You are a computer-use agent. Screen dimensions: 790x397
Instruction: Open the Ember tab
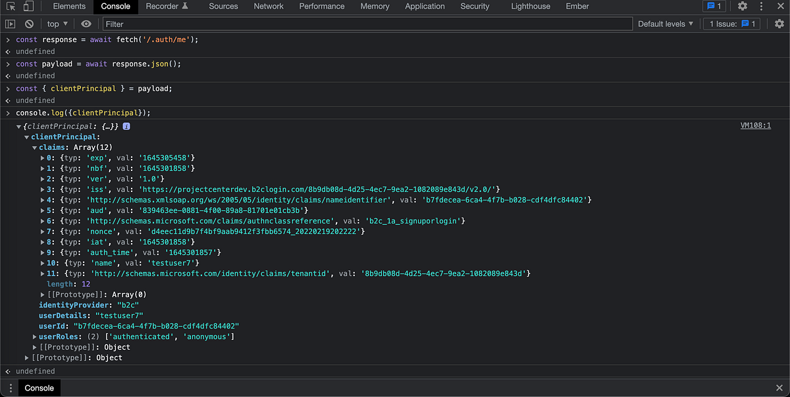[577, 6]
